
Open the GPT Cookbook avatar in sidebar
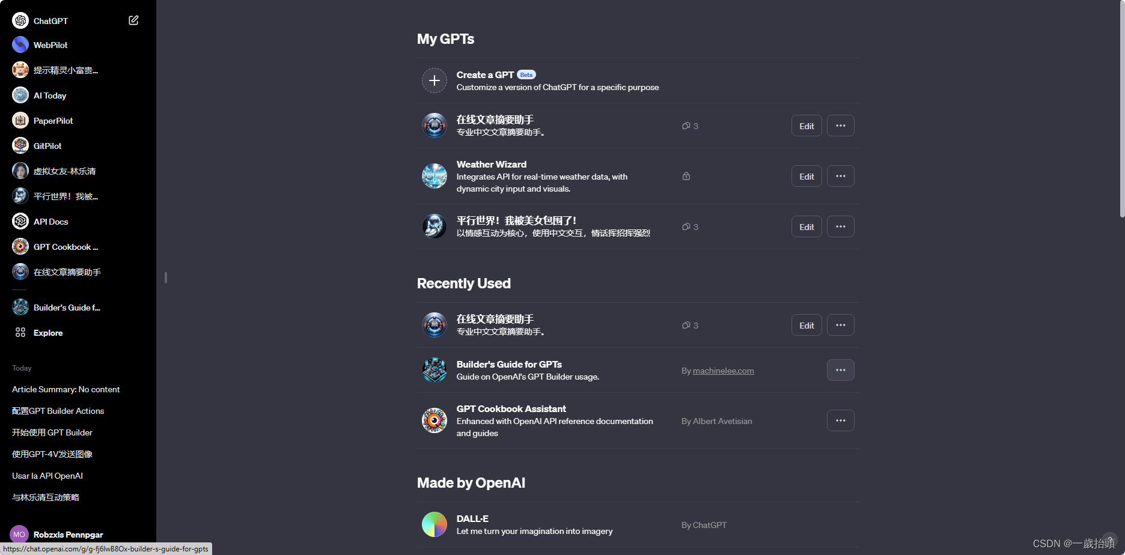[20, 246]
